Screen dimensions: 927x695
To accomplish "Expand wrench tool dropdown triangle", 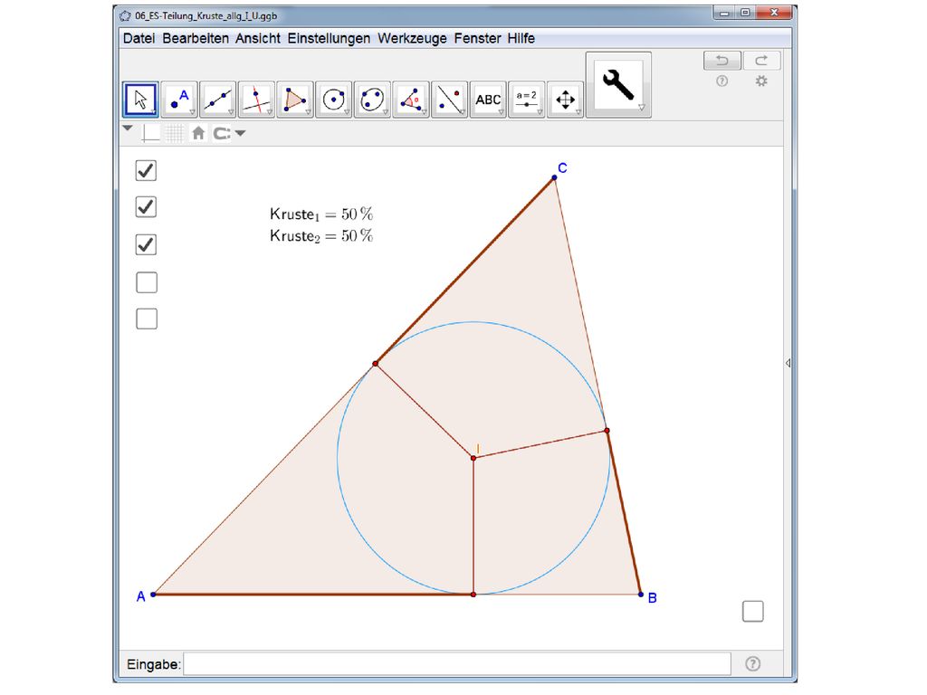I will (642, 108).
